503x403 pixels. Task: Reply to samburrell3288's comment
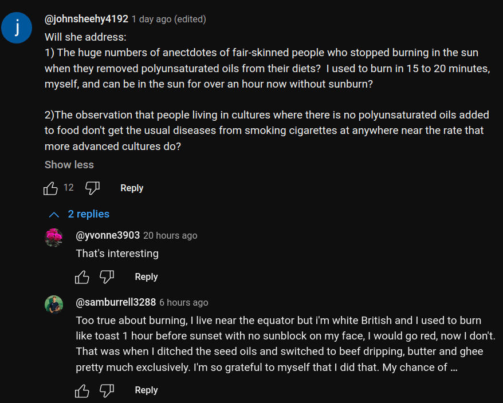pyautogui.click(x=146, y=390)
